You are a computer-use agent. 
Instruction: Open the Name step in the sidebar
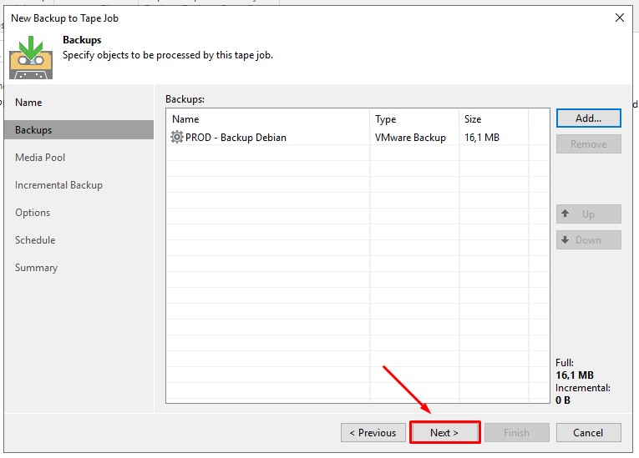(x=28, y=103)
